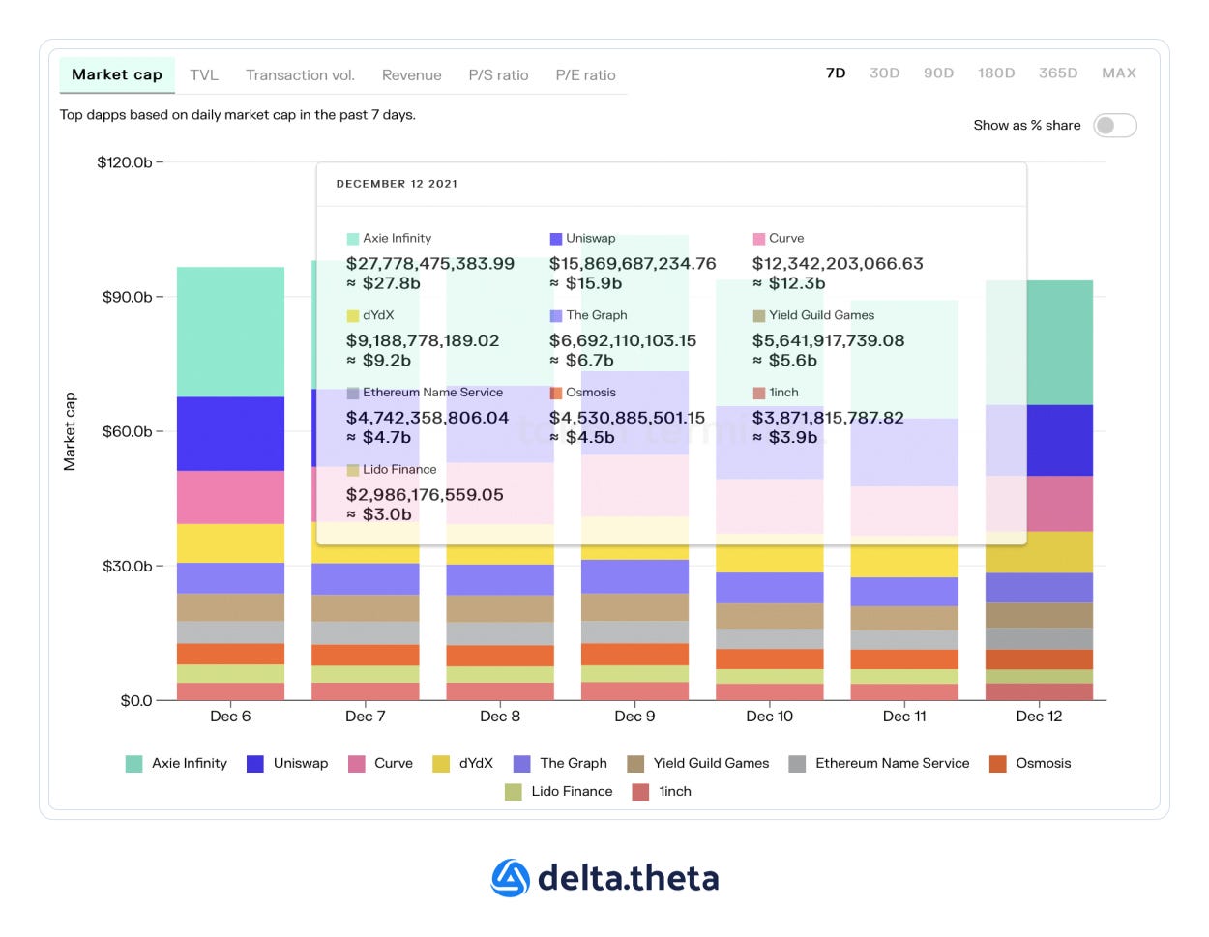
Task: Click the Dec 10 Yield Guild Games segment
Action: click(x=770, y=616)
